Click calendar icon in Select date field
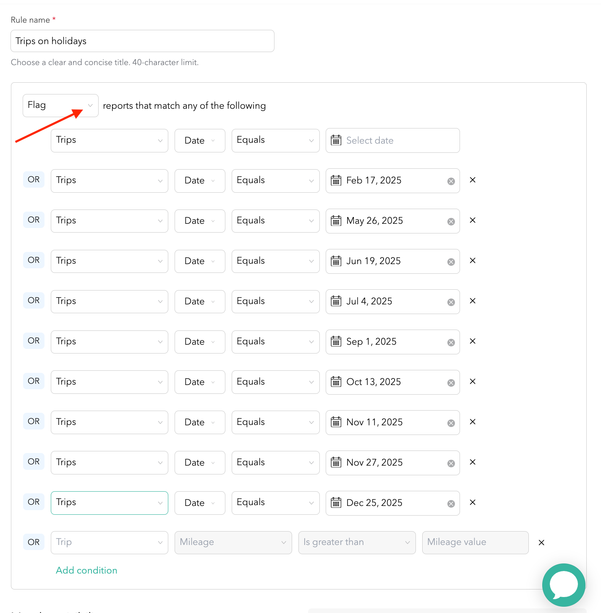 click(336, 140)
